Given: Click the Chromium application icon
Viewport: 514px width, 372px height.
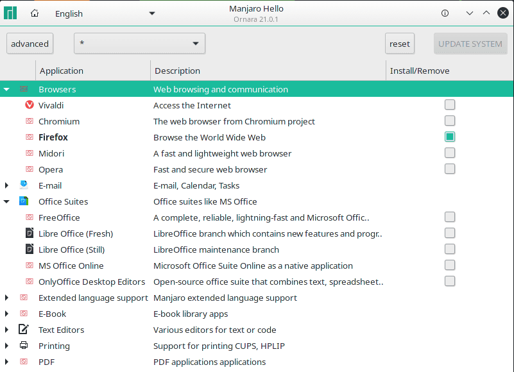Looking at the screenshot, I should point(28,121).
